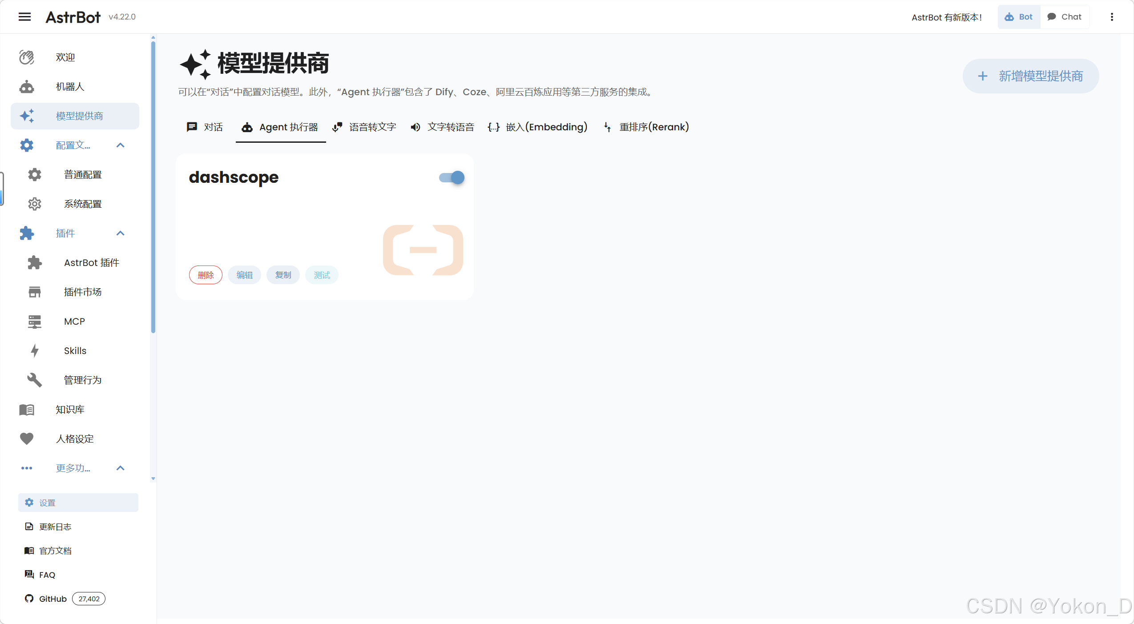Click the sidebar vertical scrollbar
Image resolution: width=1134 pixels, height=624 pixels.
click(153, 187)
